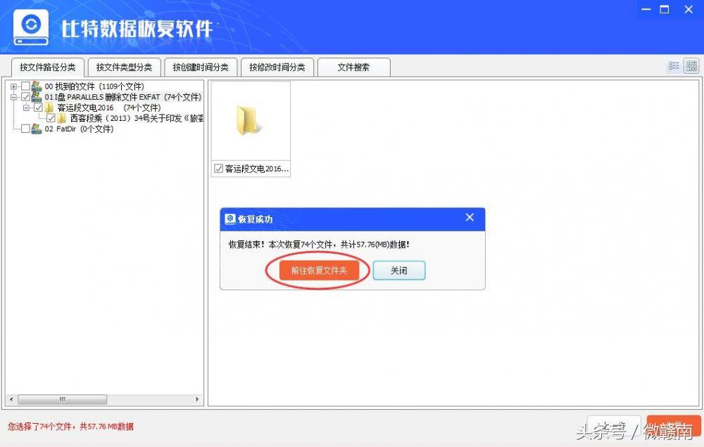This screenshot has height=447, width=704.
Task: Click the drive icon for 00 找到的文件
Action: point(37,86)
